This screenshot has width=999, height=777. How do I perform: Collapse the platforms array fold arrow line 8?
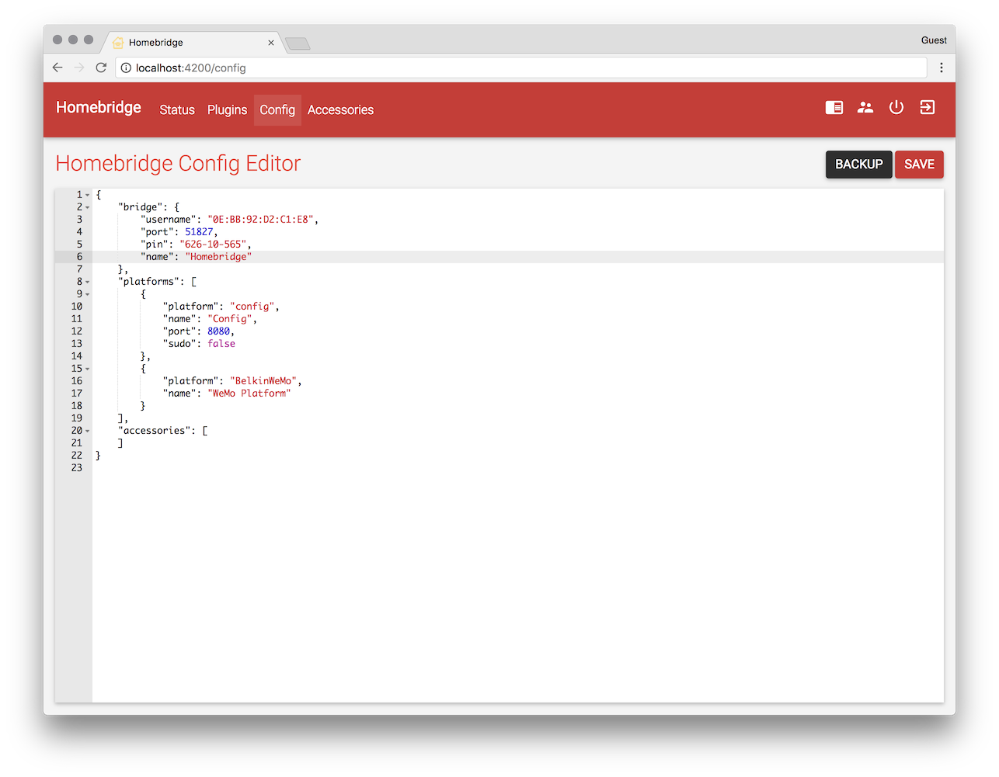click(x=88, y=282)
